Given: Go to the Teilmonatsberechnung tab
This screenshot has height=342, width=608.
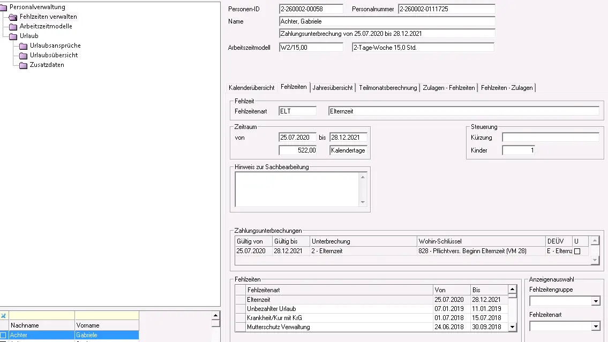Looking at the screenshot, I should [x=388, y=88].
